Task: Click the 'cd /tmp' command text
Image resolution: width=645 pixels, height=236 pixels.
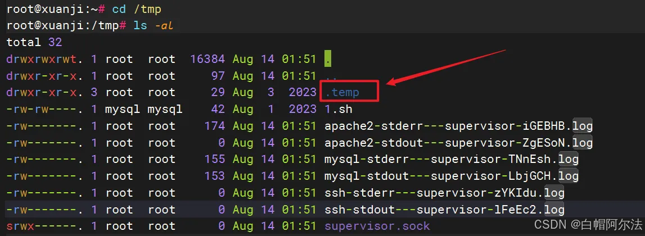Action: click(137, 9)
